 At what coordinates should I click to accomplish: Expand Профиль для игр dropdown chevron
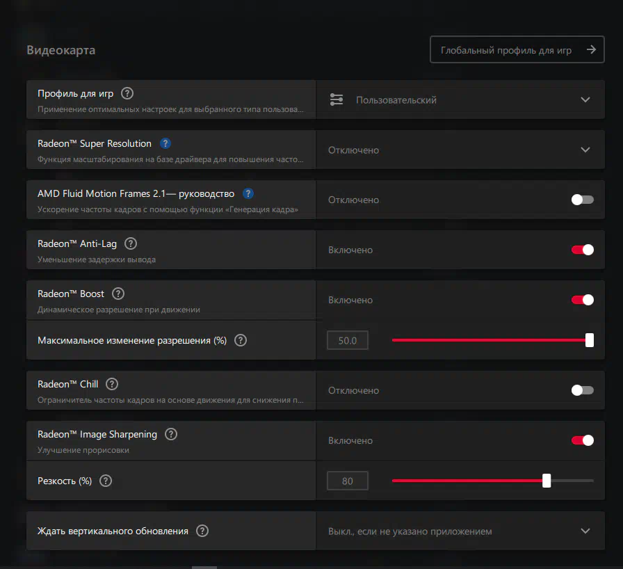click(585, 99)
